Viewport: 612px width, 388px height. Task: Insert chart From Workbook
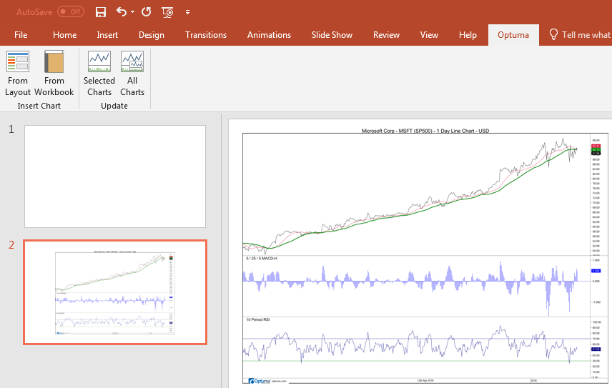(54, 74)
